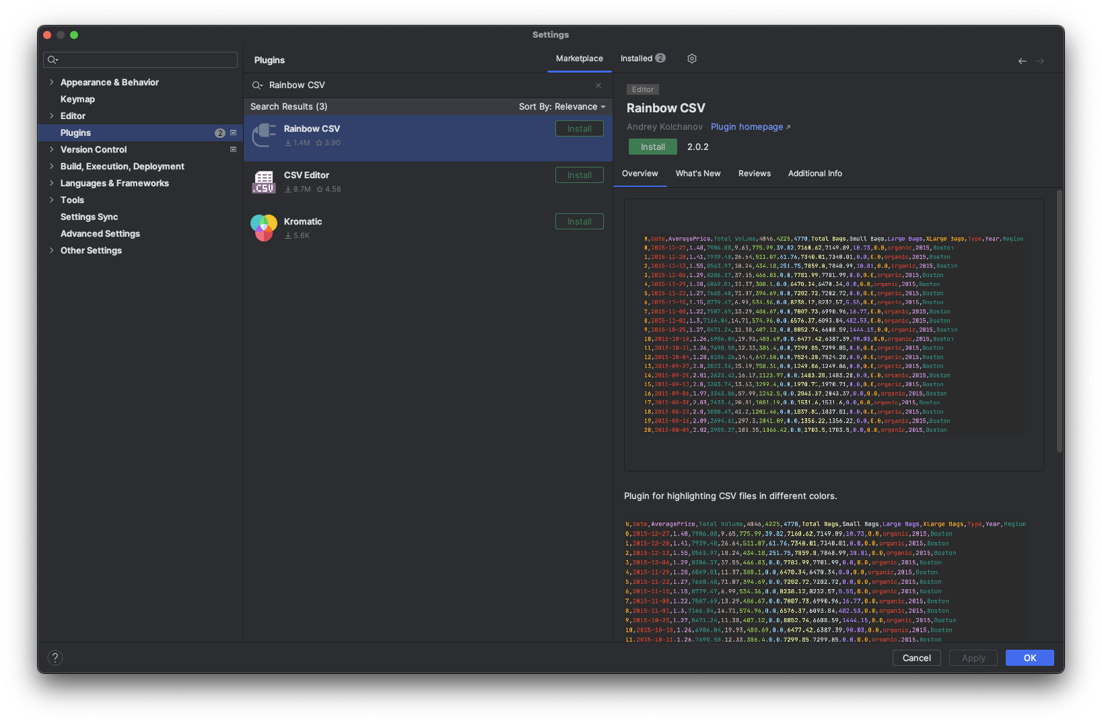
Task: Switch to the Marketplace tab
Action: tap(579, 59)
